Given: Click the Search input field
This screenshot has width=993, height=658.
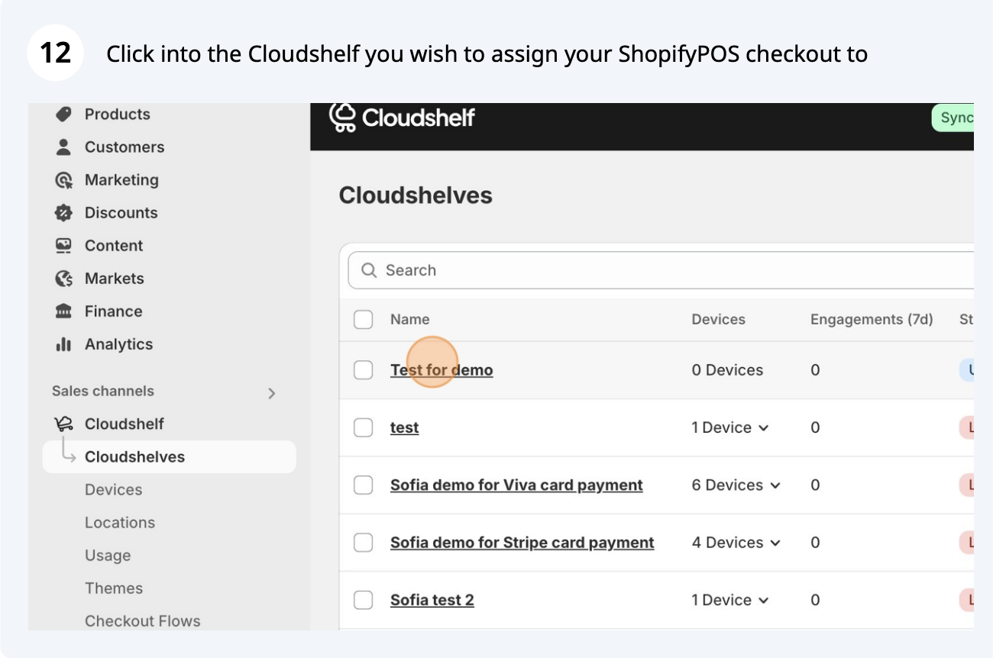Looking at the screenshot, I should pos(661,270).
